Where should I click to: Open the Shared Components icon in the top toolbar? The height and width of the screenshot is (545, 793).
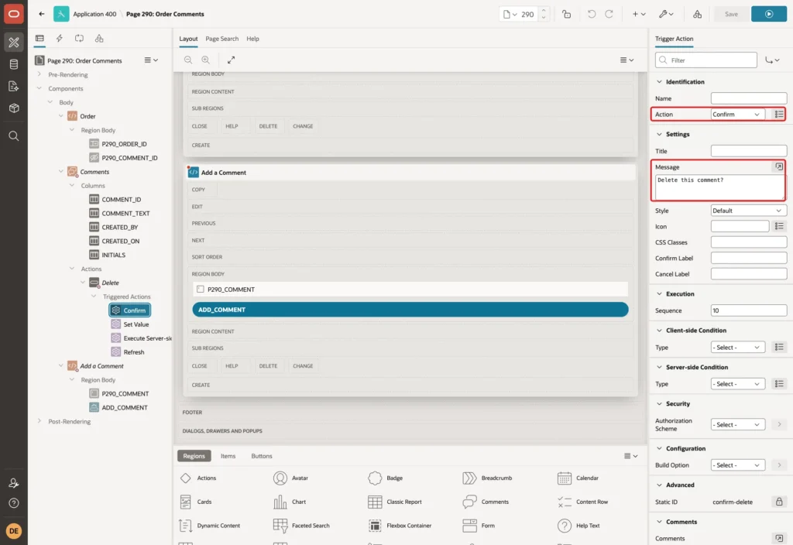coord(697,14)
